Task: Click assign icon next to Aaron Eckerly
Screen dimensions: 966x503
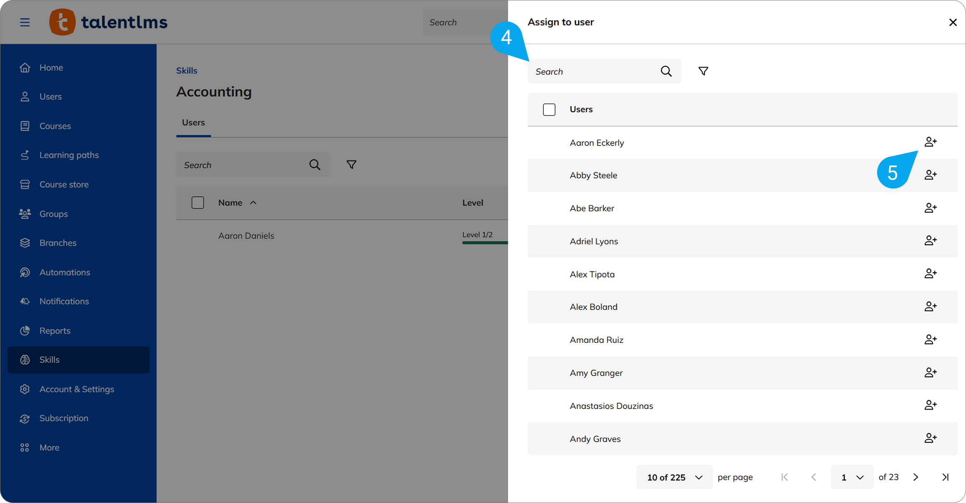Action: (x=930, y=142)
